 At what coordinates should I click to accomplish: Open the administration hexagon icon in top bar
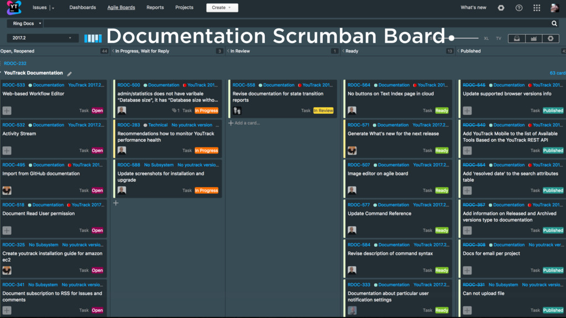point(501,8)
